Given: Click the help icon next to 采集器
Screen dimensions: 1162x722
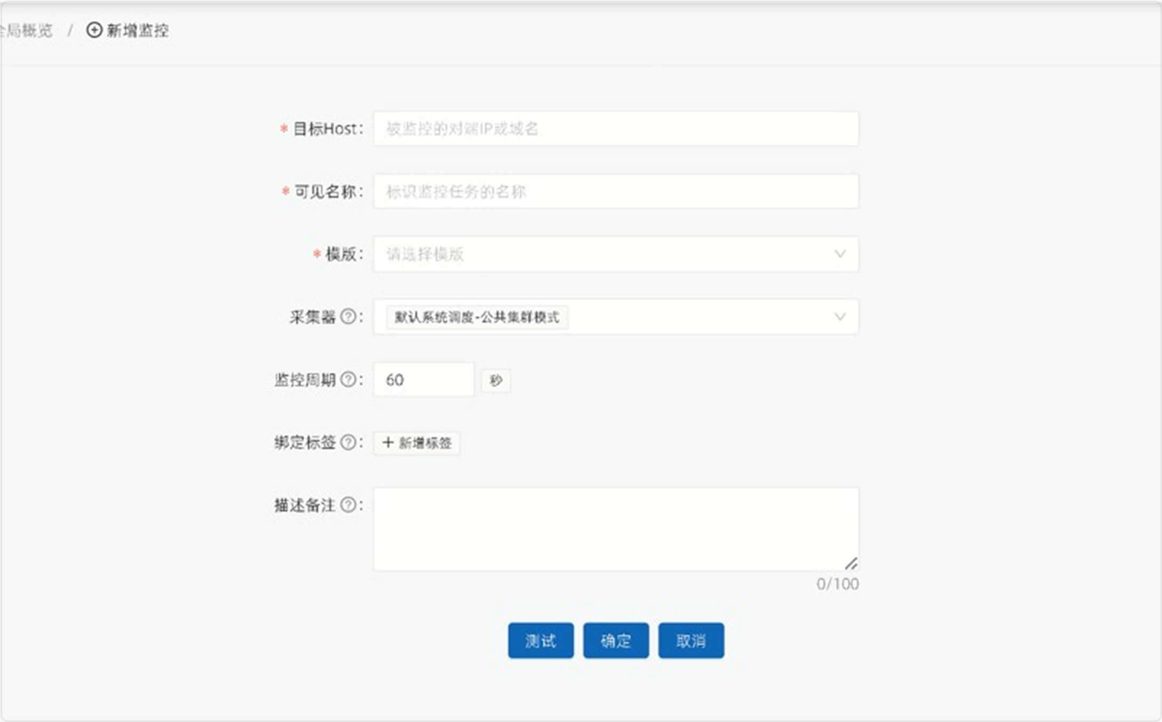Looking at the screenshot, I should tap(349, 317).
